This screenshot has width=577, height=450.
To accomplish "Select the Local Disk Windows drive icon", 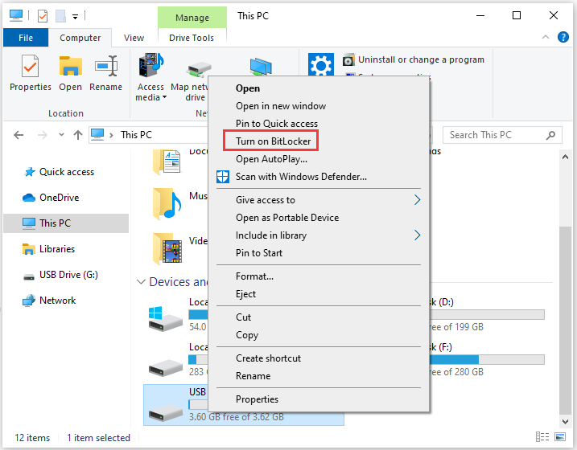I will pyautogui.click(x=165, y=319).
